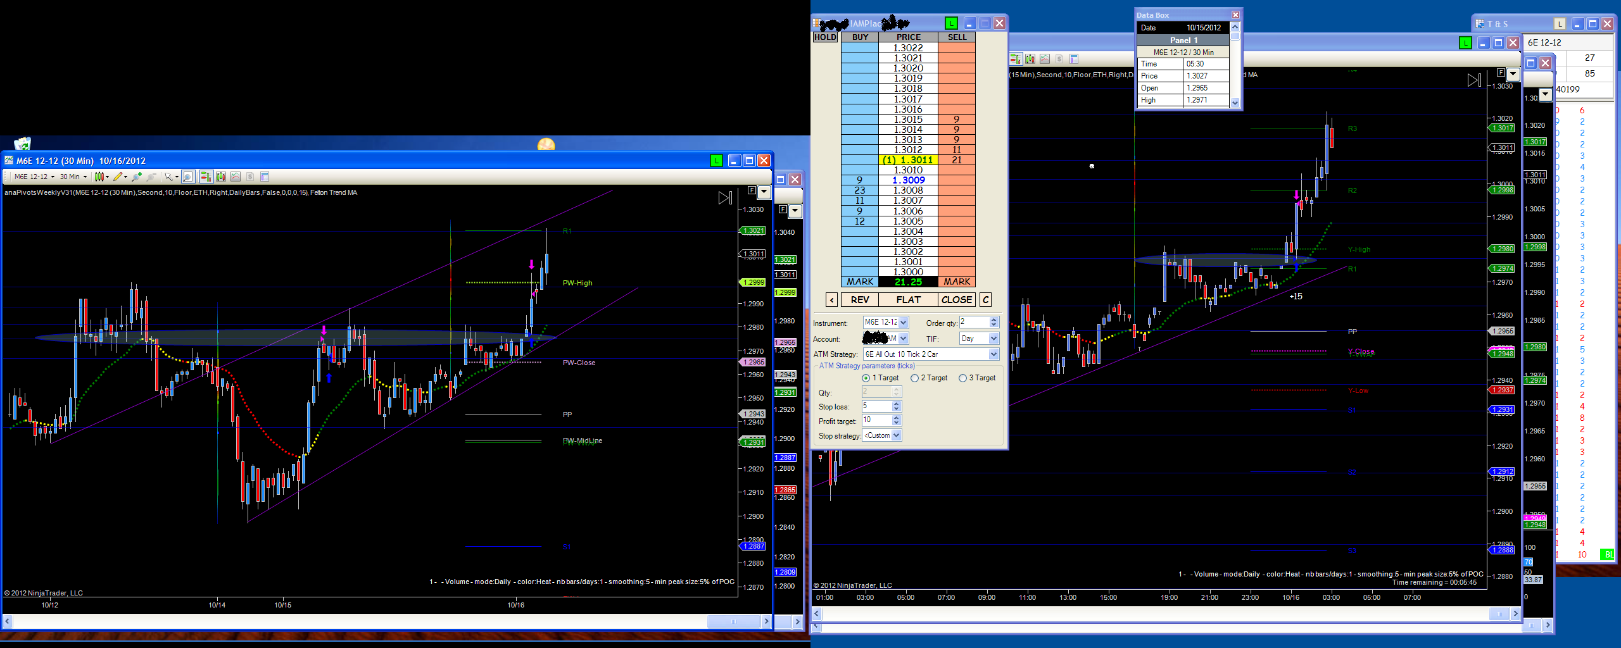1621x648 pixels.
Task: Increase Order qty with stepper arrows
Action: pos(994,320)
